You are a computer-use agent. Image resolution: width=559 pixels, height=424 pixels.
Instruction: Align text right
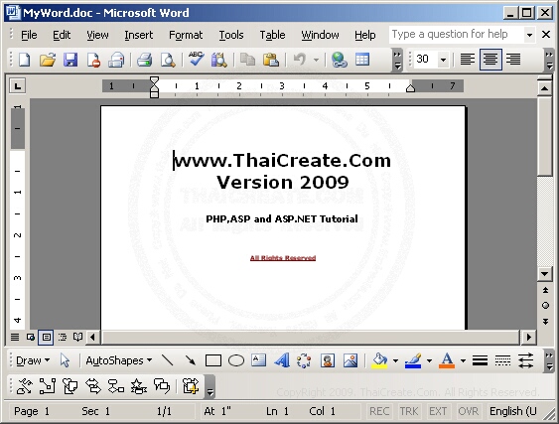[513, 60]
